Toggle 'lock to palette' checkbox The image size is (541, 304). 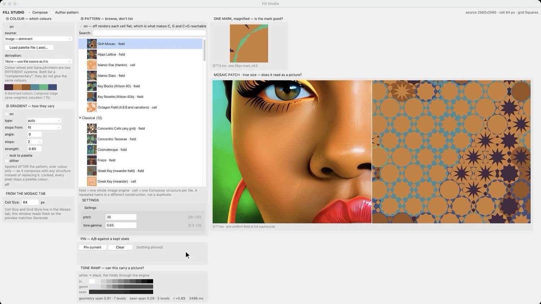pyautogui.click(x=6, y=156)
